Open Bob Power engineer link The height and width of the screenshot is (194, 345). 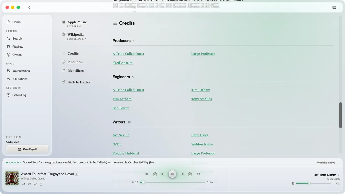[120, 108]
